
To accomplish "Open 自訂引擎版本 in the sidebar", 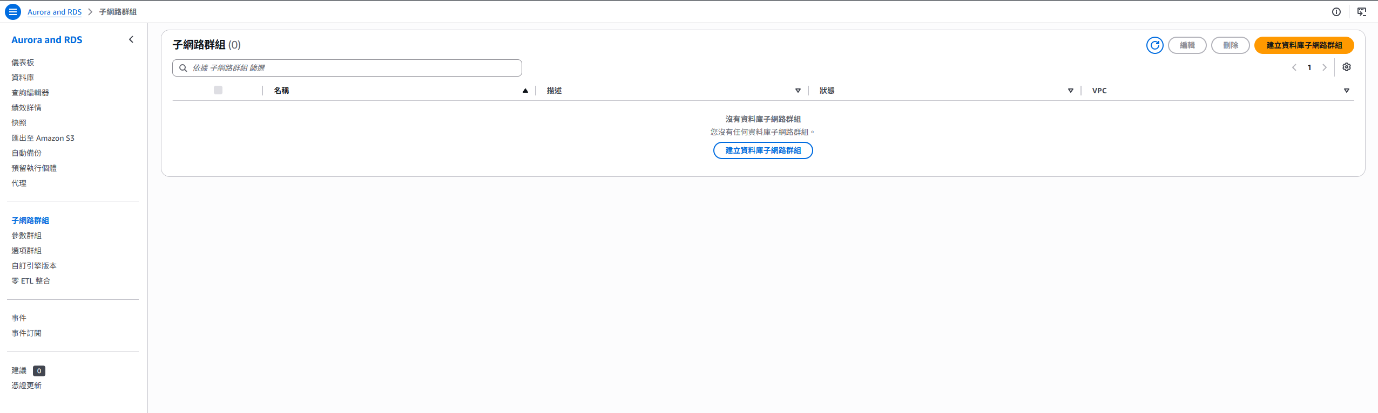I will point(34,266).
